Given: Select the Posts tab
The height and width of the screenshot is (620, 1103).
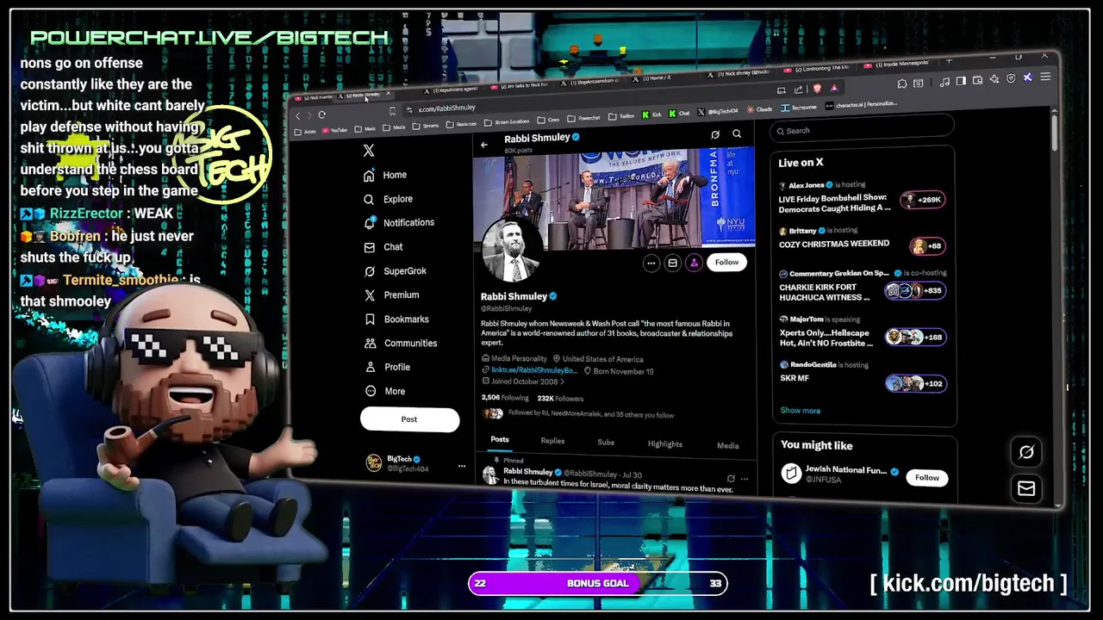Looking at the screenshot, I should tap(500, 439).
